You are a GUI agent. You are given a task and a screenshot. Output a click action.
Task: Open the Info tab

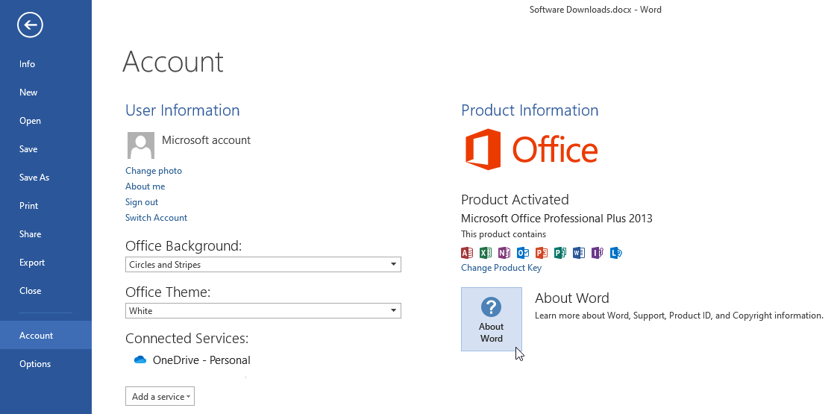[28, 64]
